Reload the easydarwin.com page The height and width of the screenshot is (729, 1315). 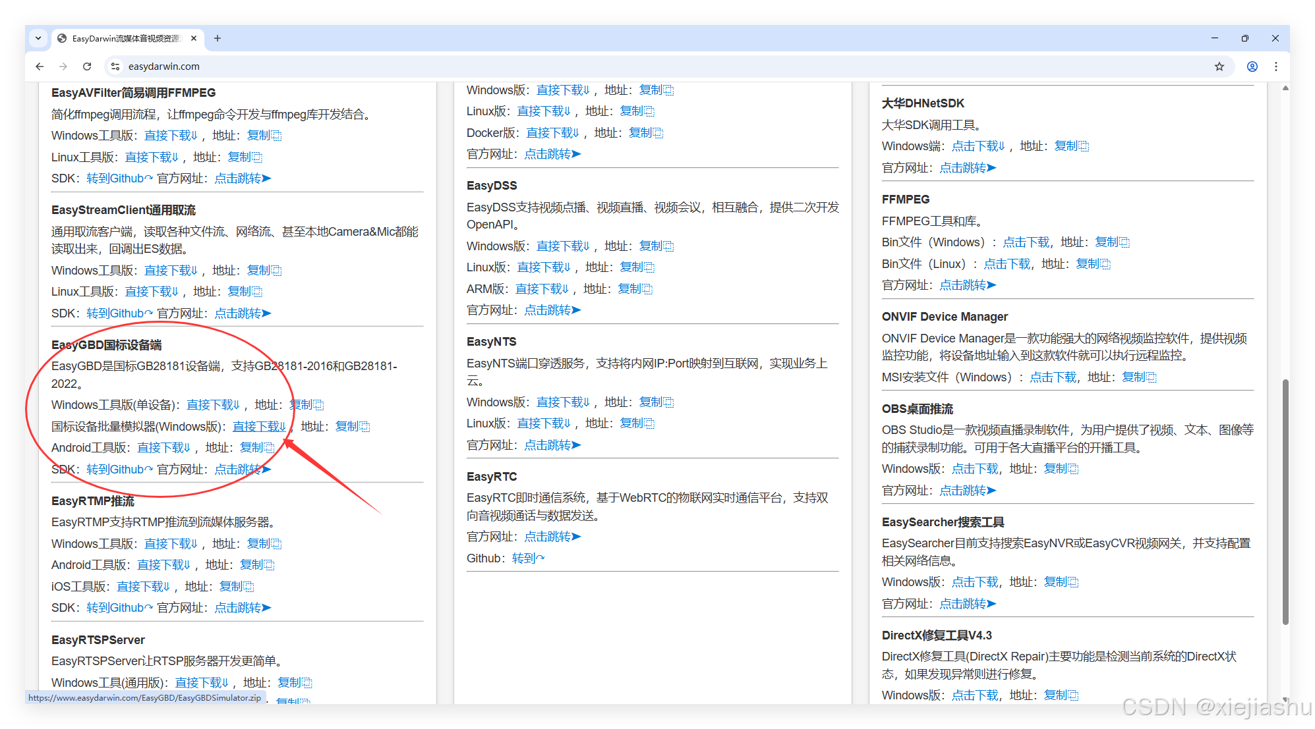87,67
